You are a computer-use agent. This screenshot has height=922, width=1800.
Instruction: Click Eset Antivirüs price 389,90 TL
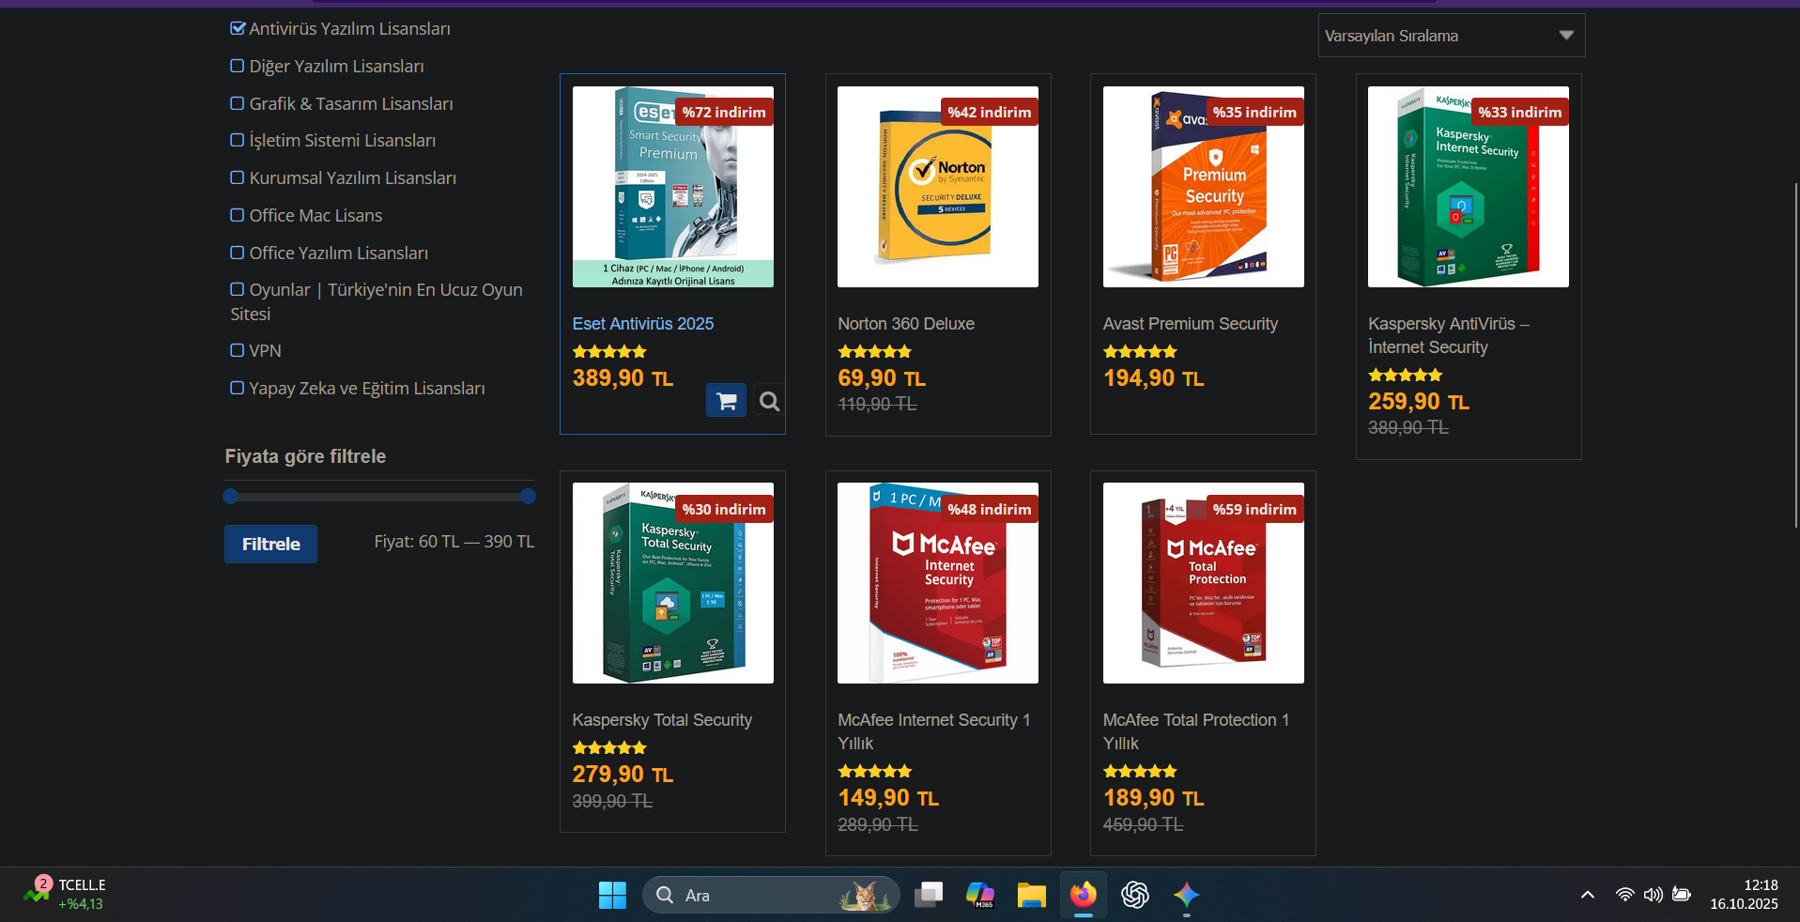623,378
